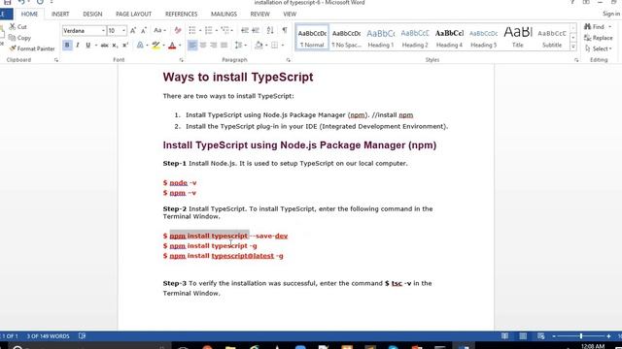622x349 pixels.
Task: Switch to Print Layout view
Action: point(523,336)
